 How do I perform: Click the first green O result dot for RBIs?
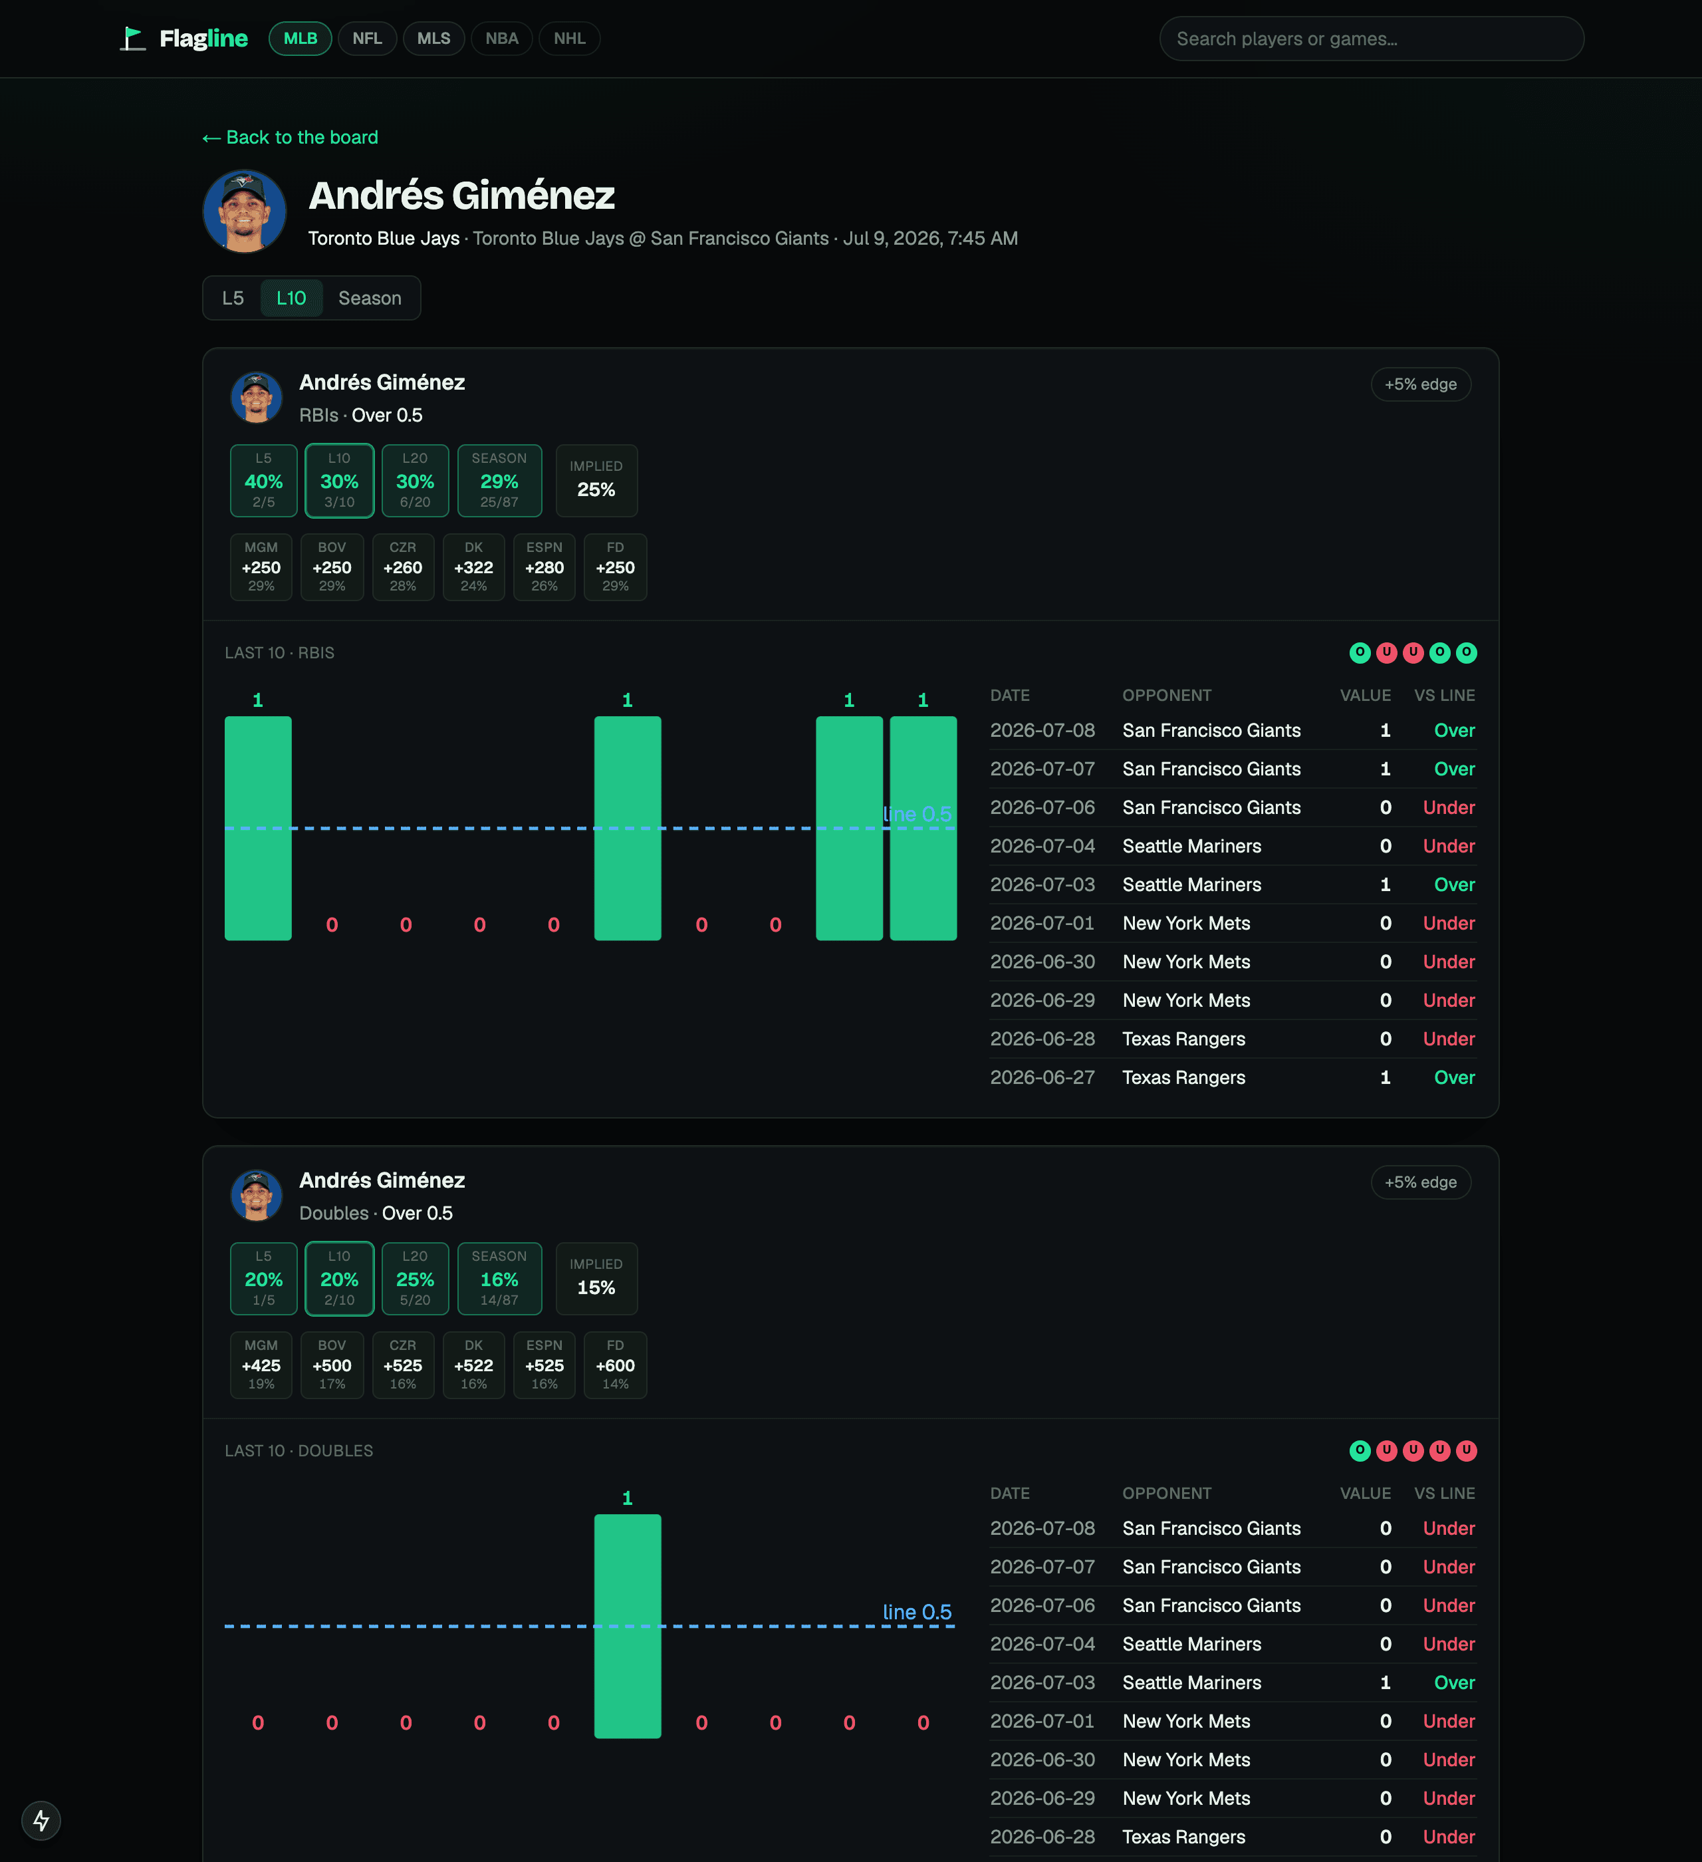1360,653
